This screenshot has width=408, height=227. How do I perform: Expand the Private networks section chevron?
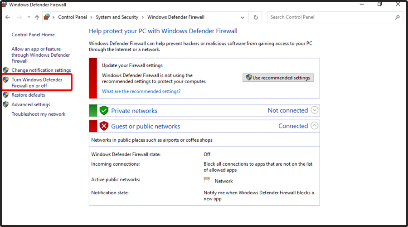314,110
